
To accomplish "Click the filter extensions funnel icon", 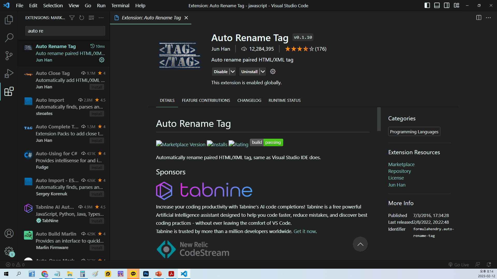I will tap(72, 18).
